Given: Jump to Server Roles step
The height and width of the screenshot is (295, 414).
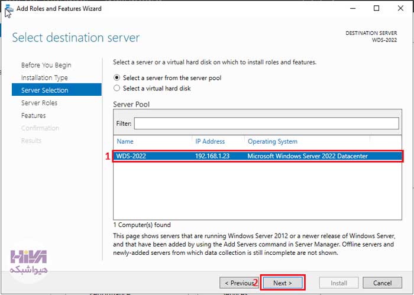Looking at the screenshot, I should coord(39,103).
